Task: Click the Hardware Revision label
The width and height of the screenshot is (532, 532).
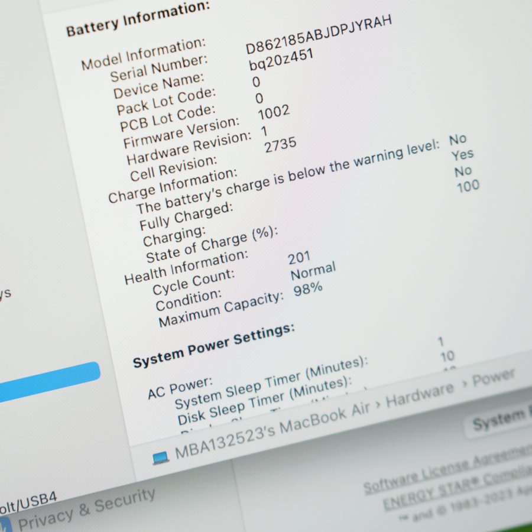Action: 189,148
